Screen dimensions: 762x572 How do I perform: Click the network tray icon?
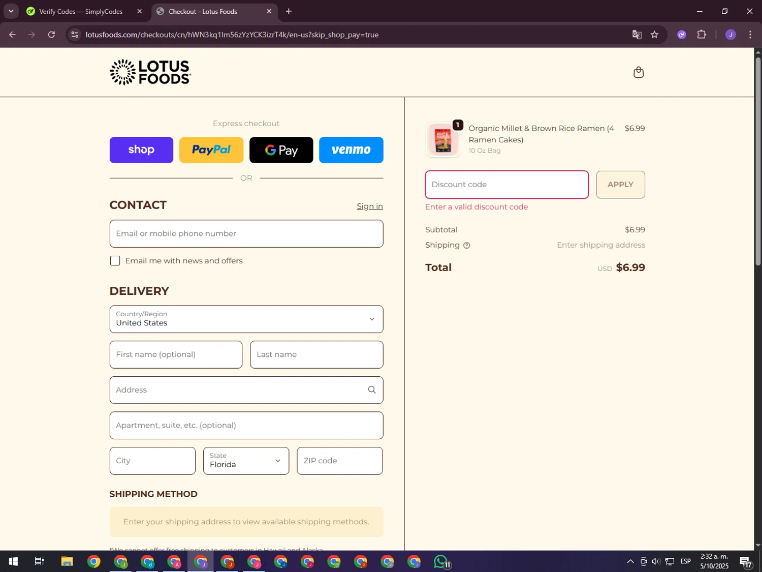pos(670,561)
